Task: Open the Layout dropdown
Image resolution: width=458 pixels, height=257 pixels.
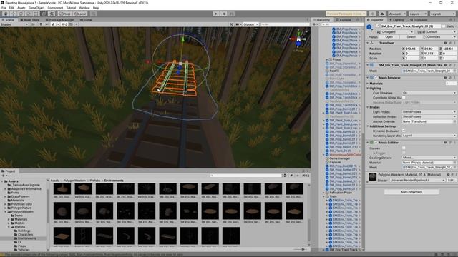Action: click(x=442, y=14)
